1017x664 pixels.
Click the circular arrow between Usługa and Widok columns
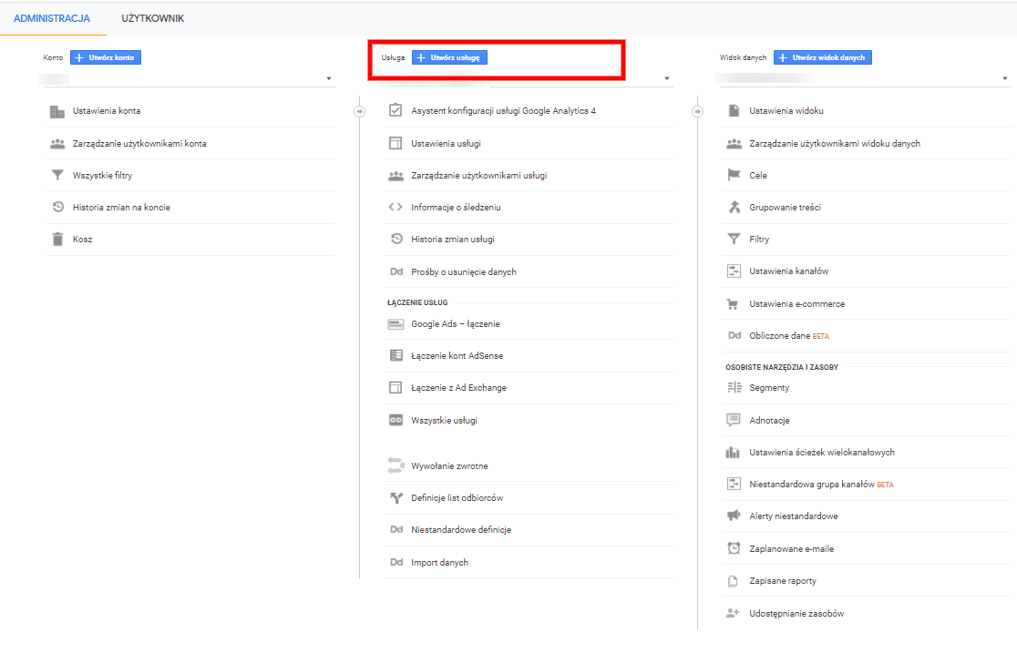(x=698, y=111)
